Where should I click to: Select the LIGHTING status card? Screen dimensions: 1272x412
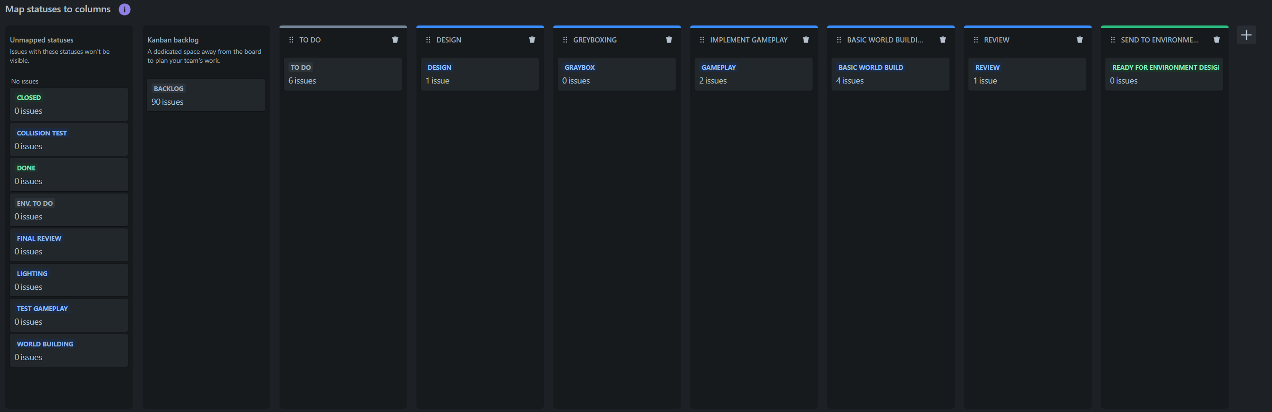(x=68, y=280)
